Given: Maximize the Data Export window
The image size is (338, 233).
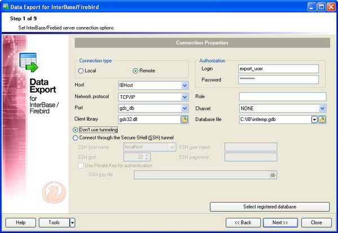Looking at the screenshot, I should 322,7.
